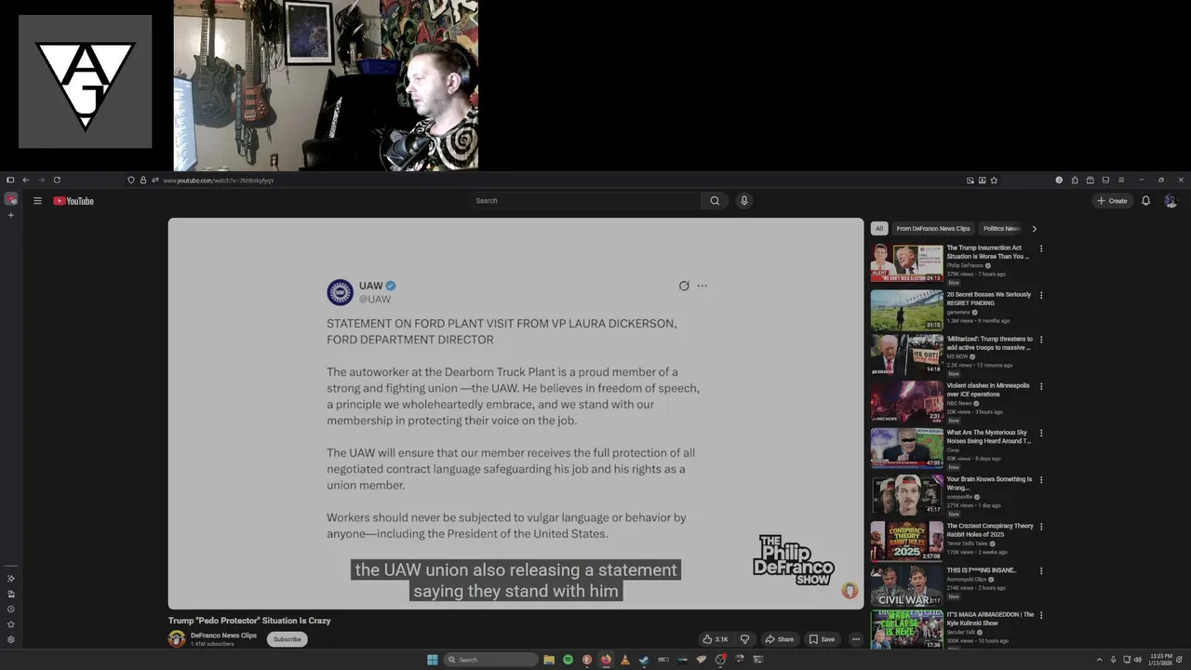Click the browser address bar URL
Screen dimensions: 1191x670
219,181
